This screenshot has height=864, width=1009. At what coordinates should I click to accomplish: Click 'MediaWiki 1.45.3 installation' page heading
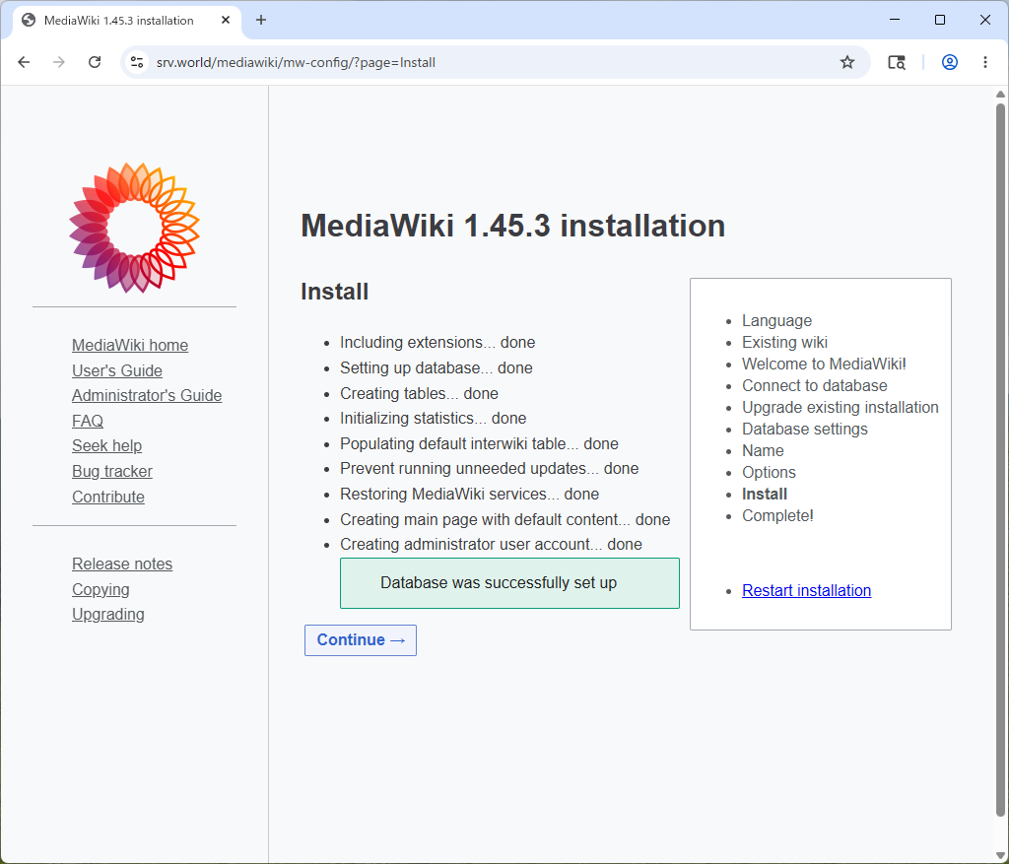[512, 226]
